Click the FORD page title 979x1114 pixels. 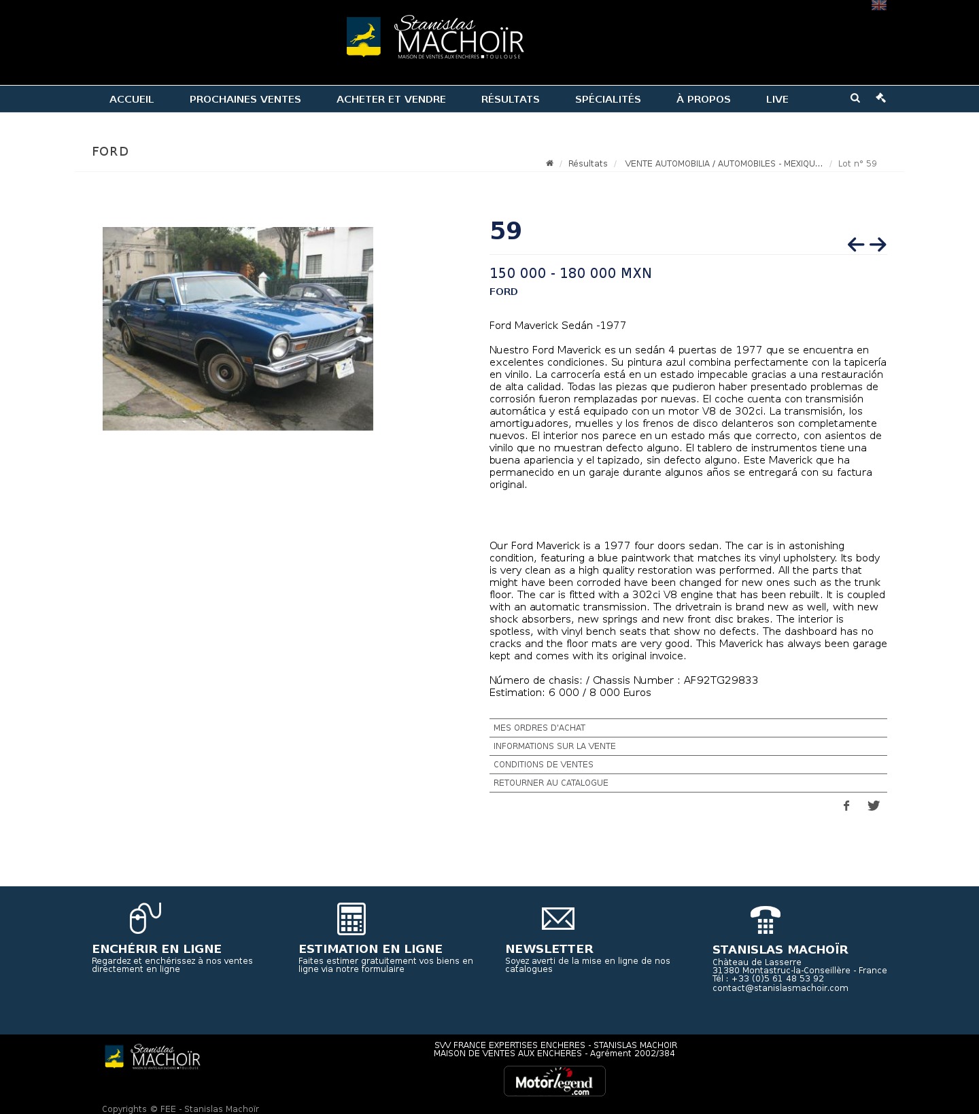[x=111, y=152]
